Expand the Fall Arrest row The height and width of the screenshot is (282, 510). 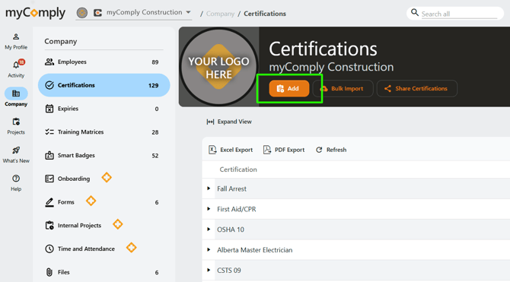[209, 189]
